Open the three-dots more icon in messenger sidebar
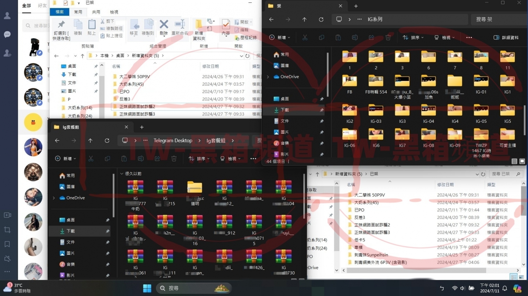The width and height of the screenshot is (528, 296). tap(7, 271)
